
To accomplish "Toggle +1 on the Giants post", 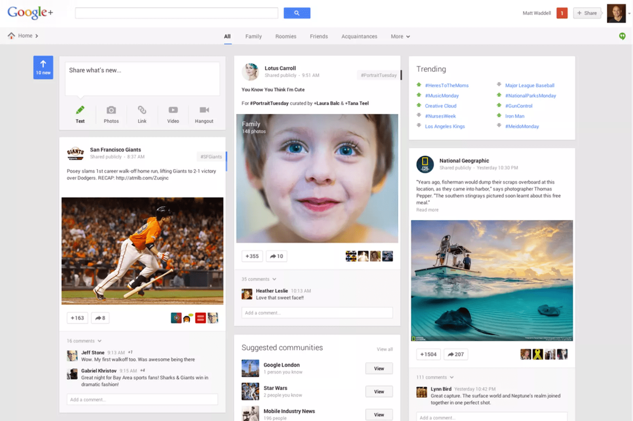I will coord(77,318).
